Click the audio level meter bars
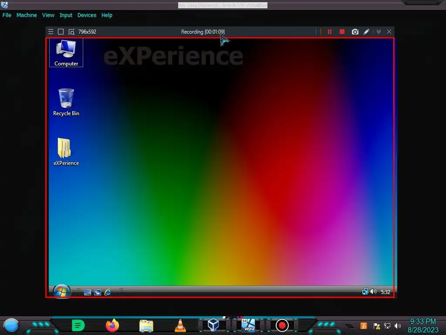The height and width of the screenshot is (335, 446). 318,31
